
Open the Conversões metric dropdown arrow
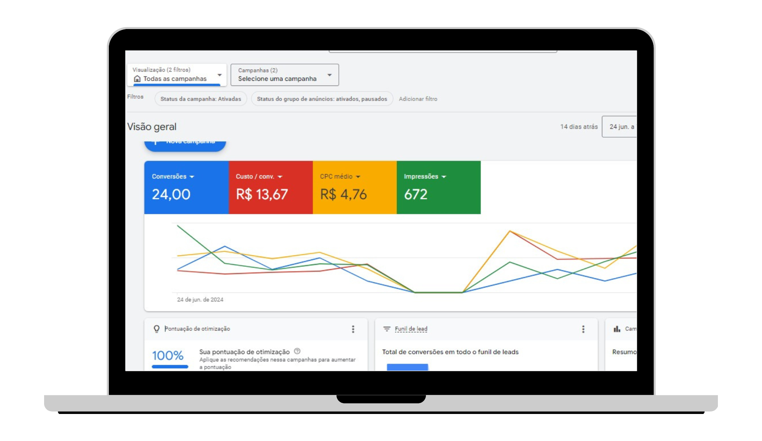pos(192,177)
